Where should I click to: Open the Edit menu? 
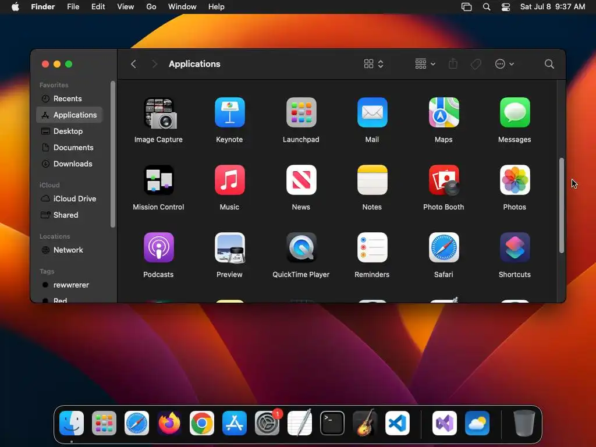tap(98, 7)
